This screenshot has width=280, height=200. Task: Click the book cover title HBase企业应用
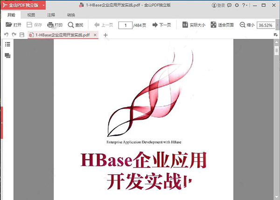point(143,160)
